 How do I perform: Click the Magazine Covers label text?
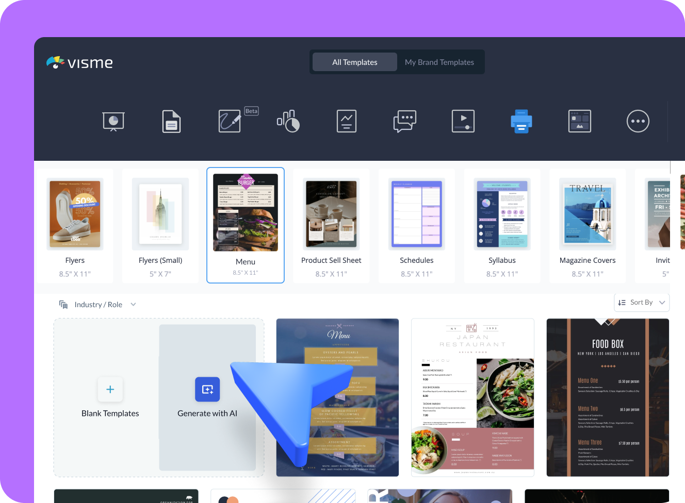click(588, 260)
